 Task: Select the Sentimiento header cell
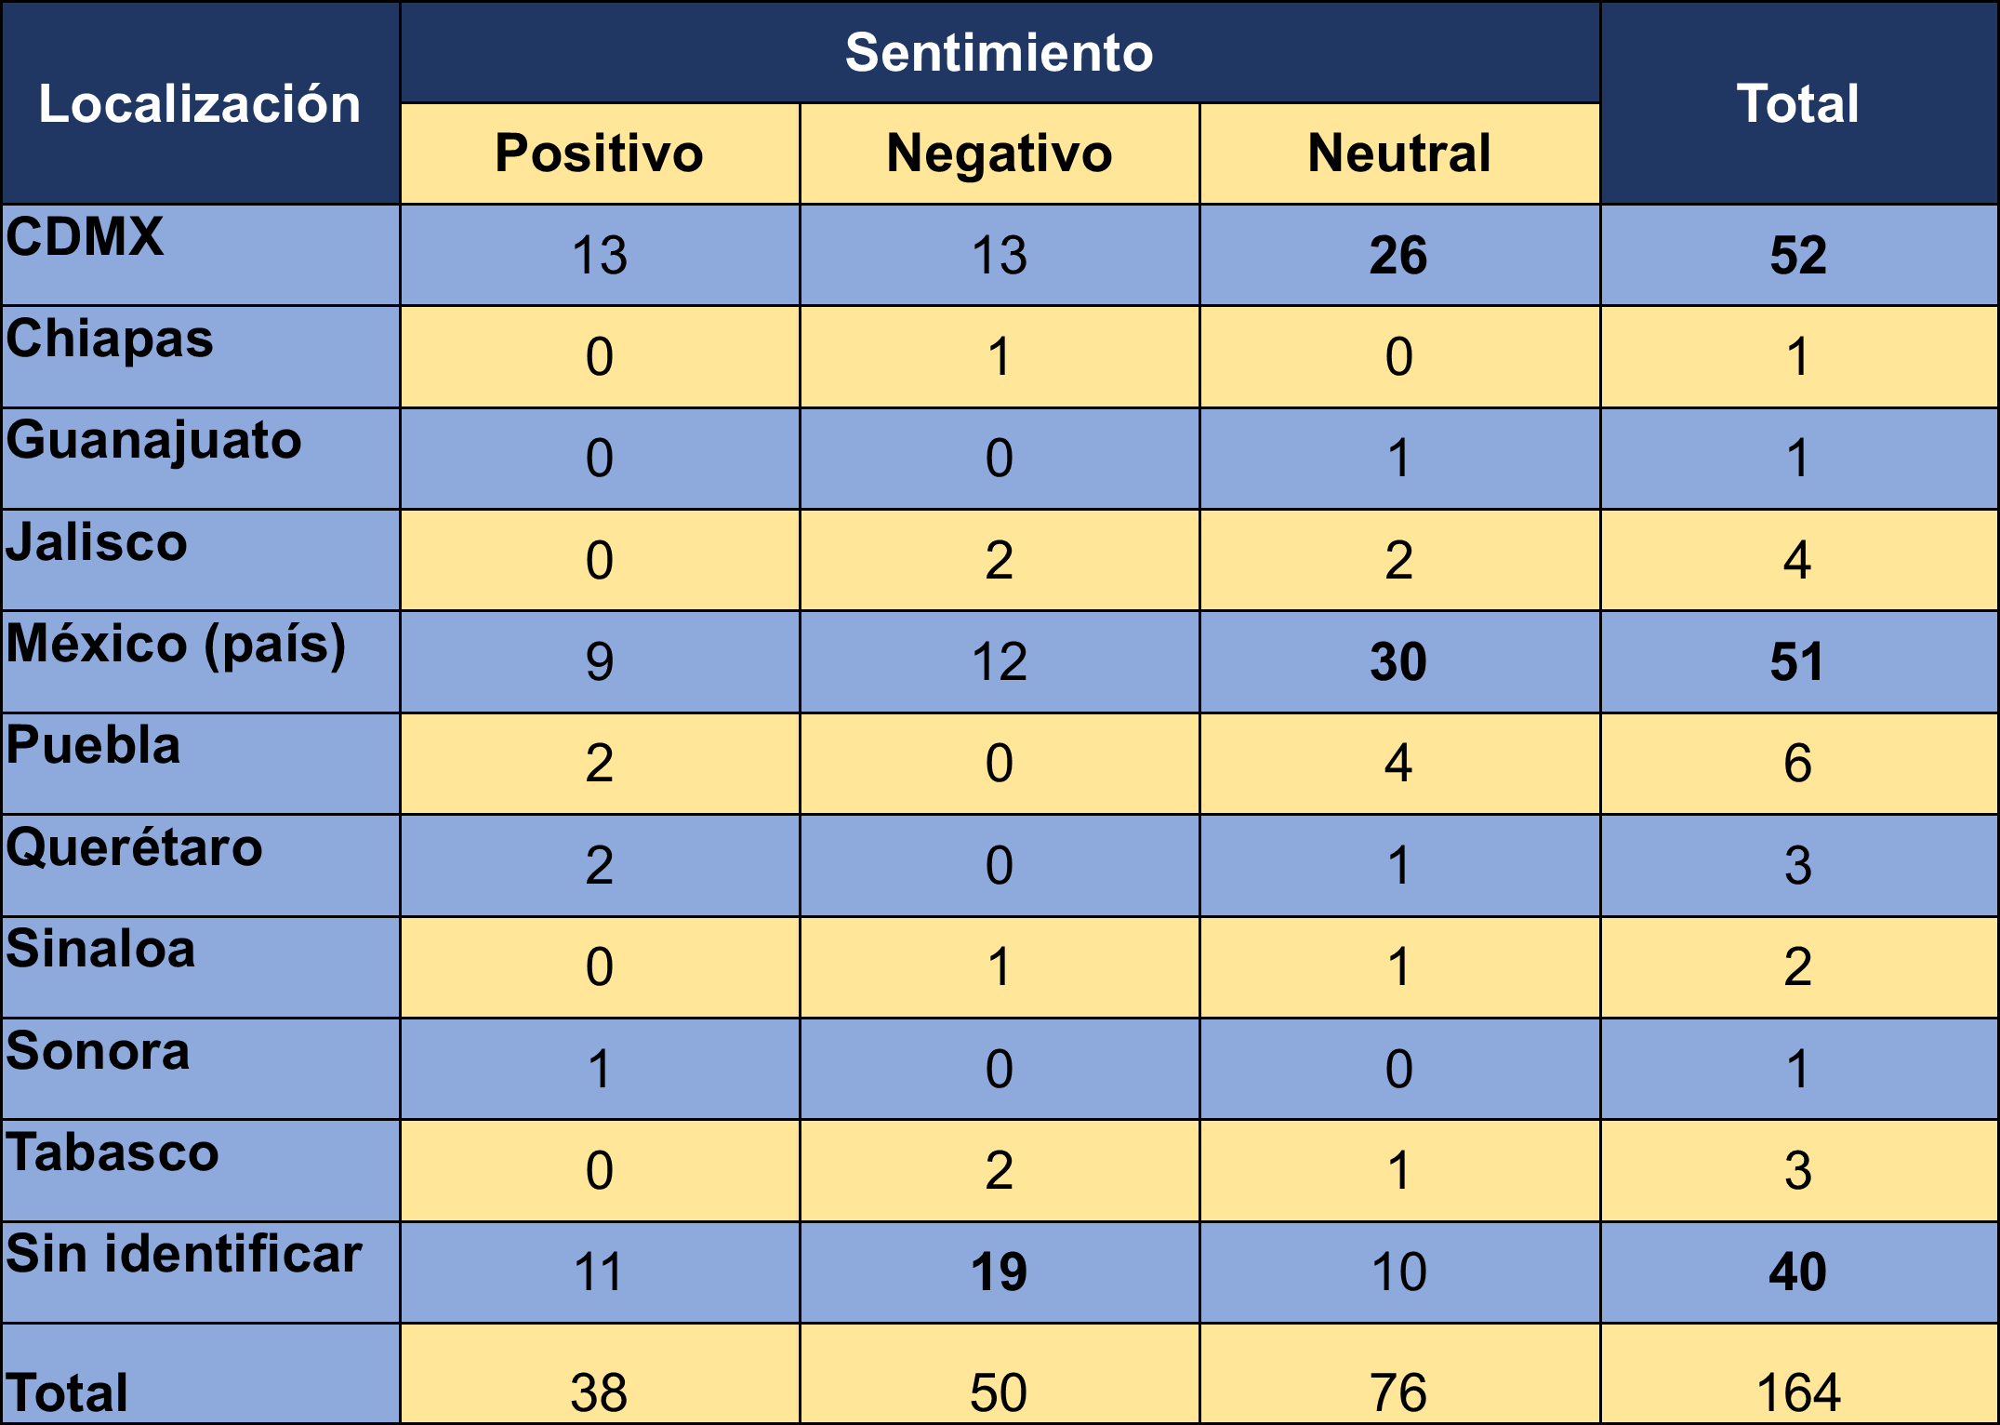click(x=1000, y=52)
